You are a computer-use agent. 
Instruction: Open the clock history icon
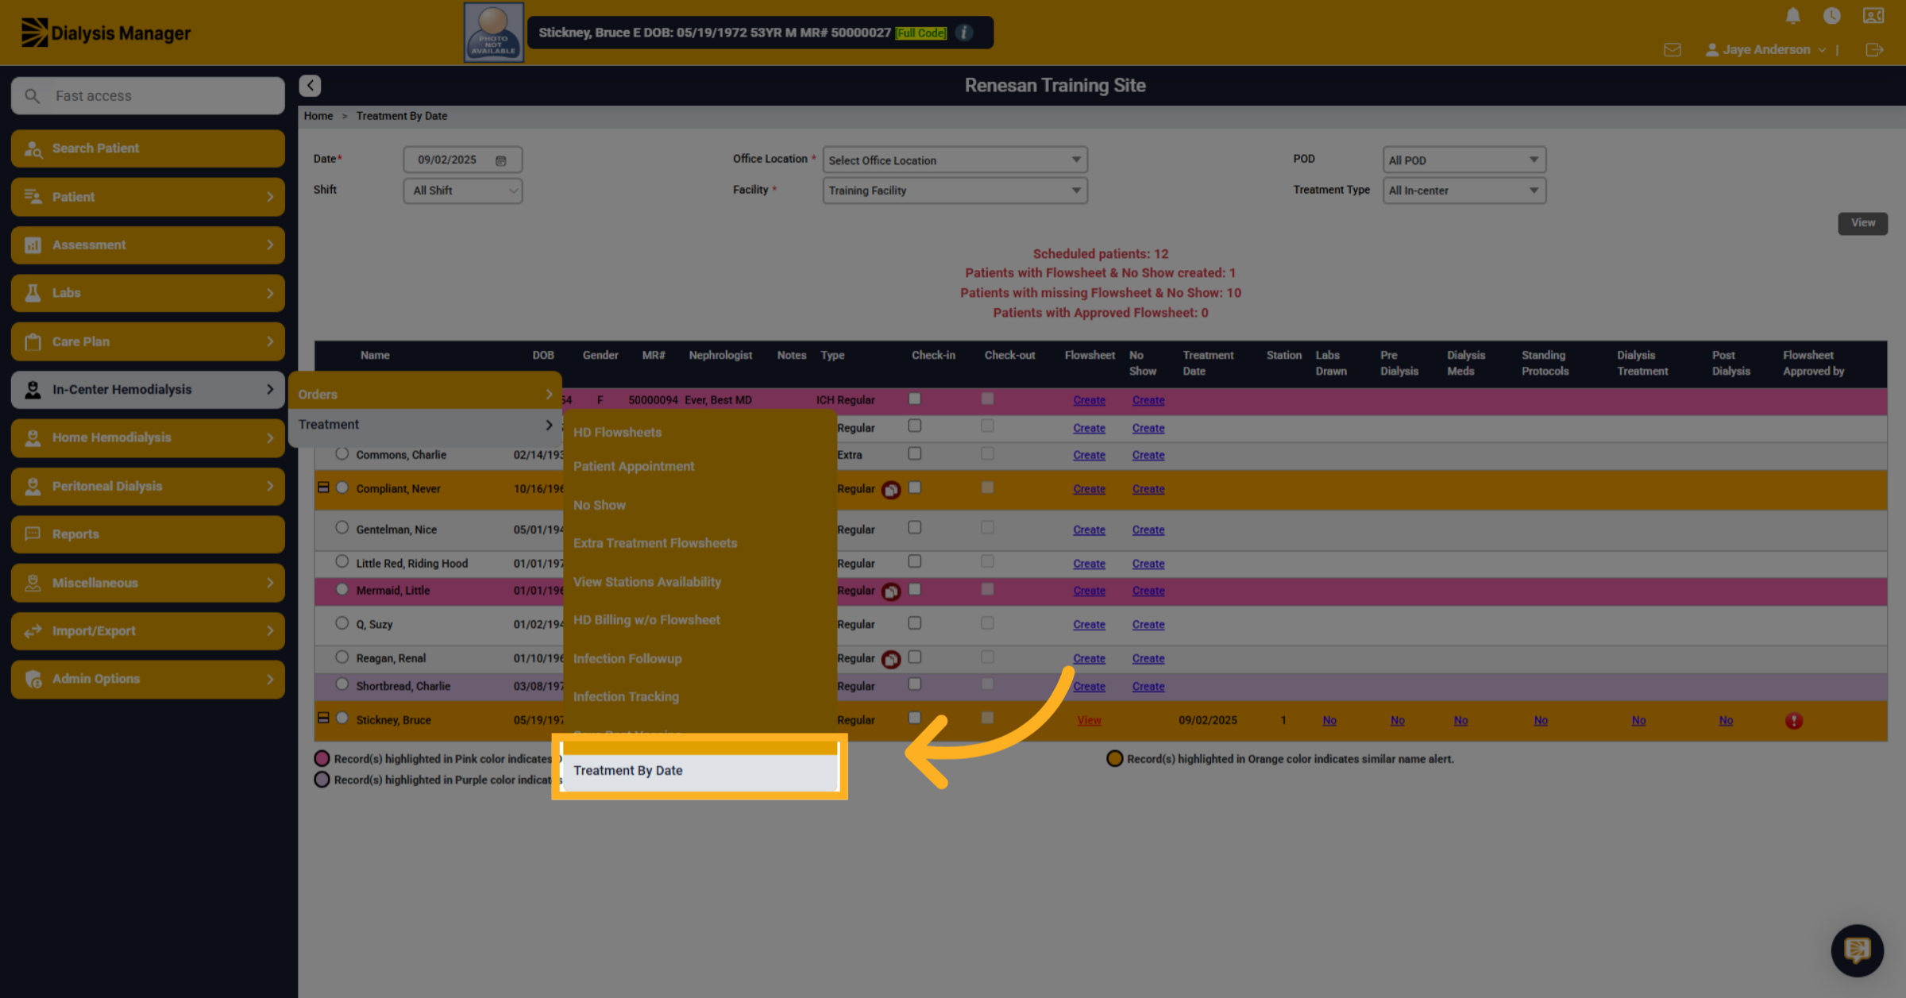[1832, 16]
